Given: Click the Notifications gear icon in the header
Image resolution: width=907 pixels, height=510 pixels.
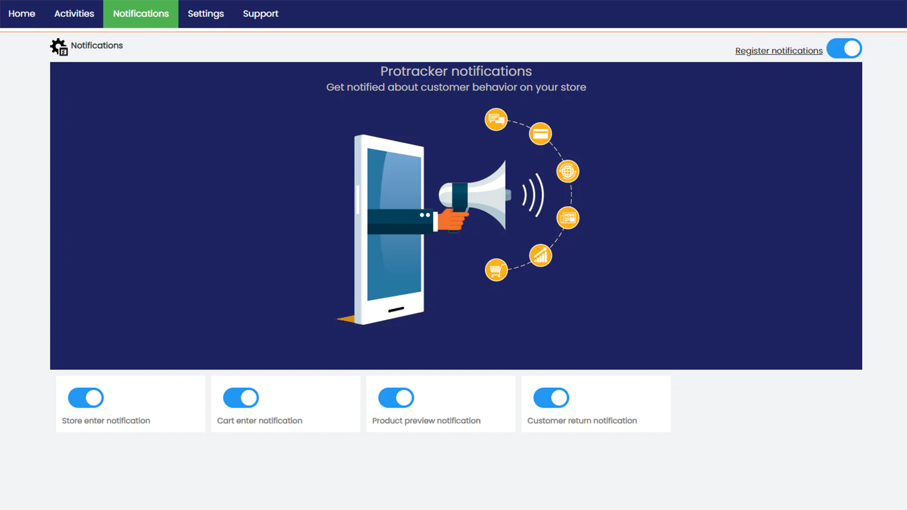Looking at the screenshot, I should pyautogui.click(x=58, y=46).
